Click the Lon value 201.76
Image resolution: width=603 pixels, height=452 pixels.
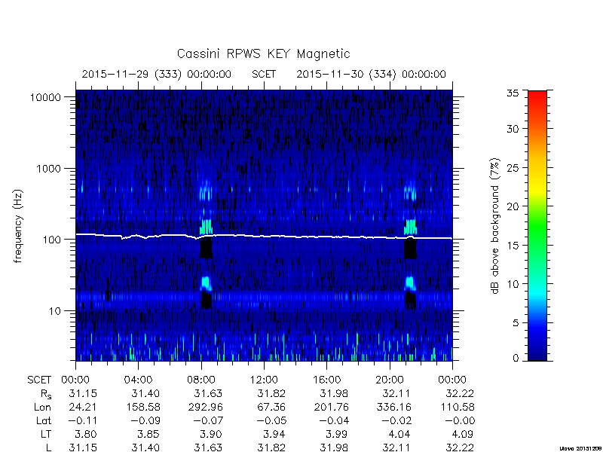click(332, 407)
